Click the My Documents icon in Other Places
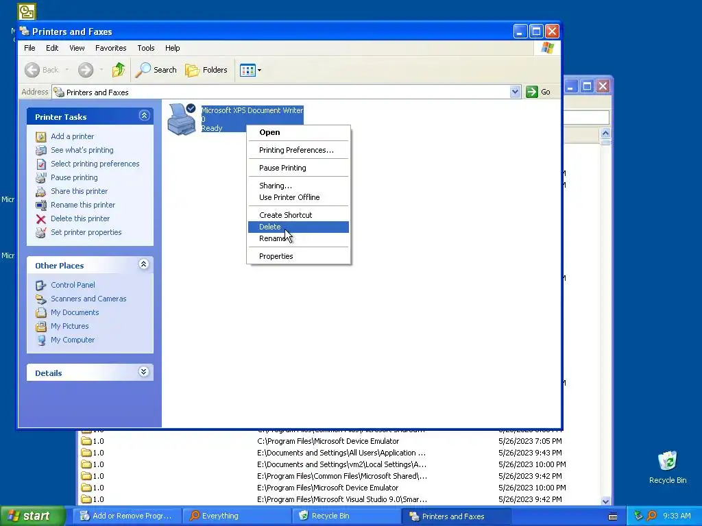The height and width of the screenshot is (526, 702). coord(40,312)
